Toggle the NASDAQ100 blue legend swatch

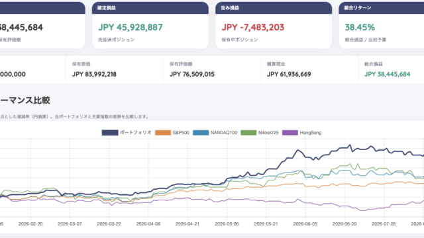coord(201,132)
